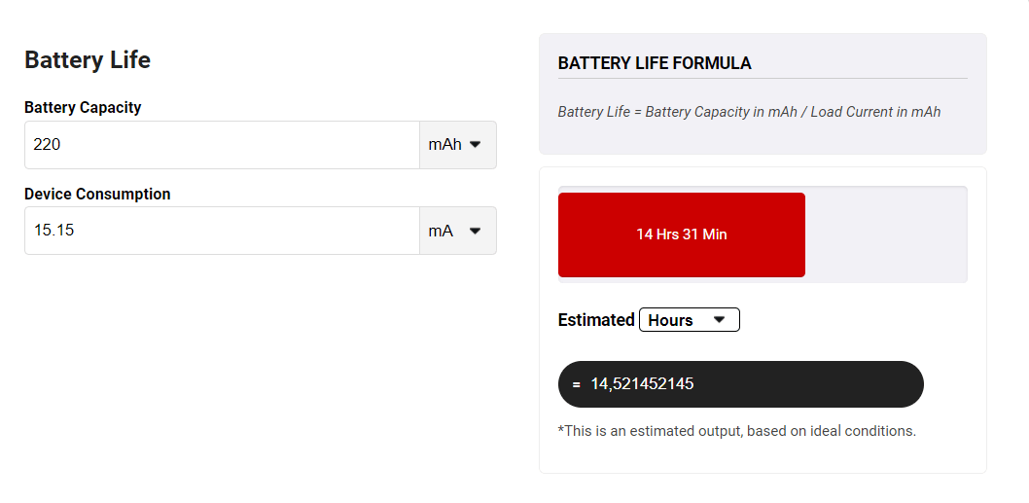The height and width of the screenshot is (503, 1029).
Task: Click the caret arrow in the Hours dropdown
Action: pyautogui.click(x=719, y=319)
